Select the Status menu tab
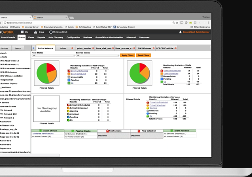The height and width of the screenshot is (177, 252). [21, 37]
